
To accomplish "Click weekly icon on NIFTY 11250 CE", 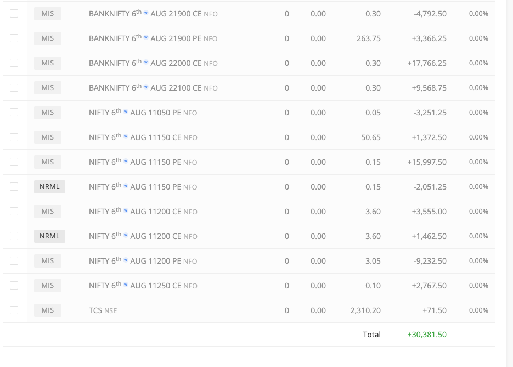I will tap(125, 285).
